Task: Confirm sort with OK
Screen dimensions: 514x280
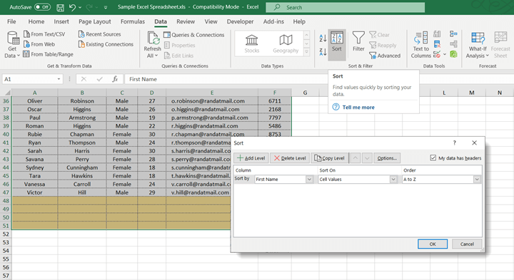Action: 433,244
